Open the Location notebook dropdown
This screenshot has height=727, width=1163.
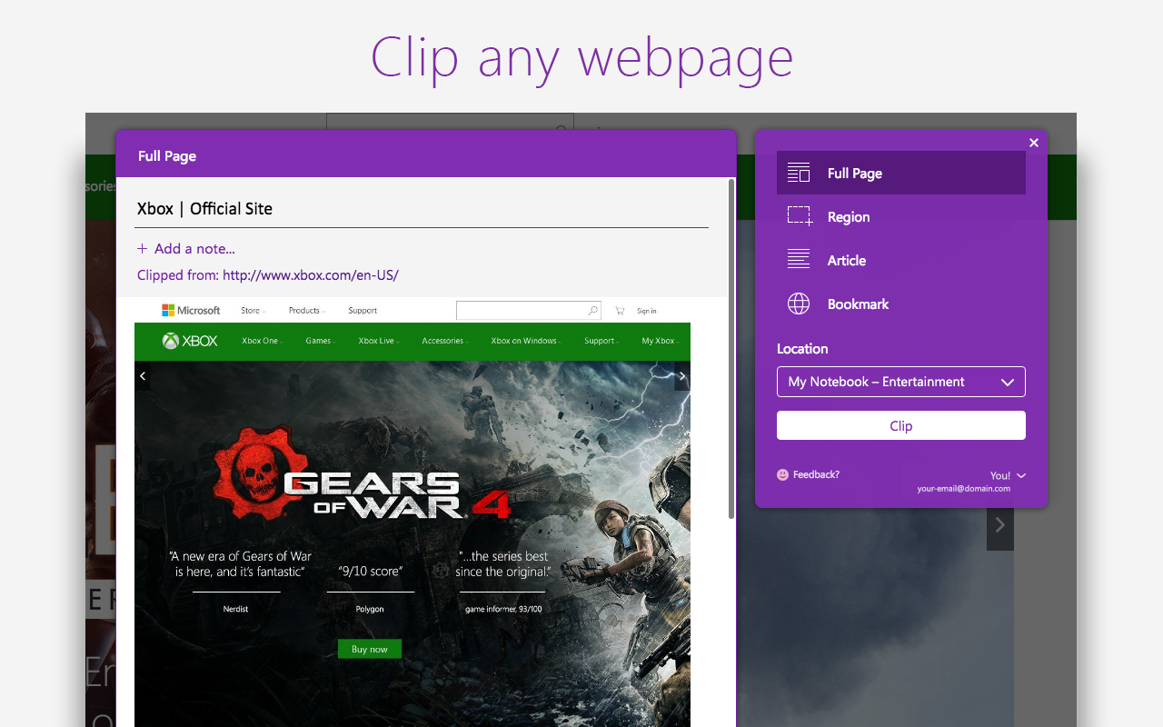pyautogui.click(x=900, y=382)
